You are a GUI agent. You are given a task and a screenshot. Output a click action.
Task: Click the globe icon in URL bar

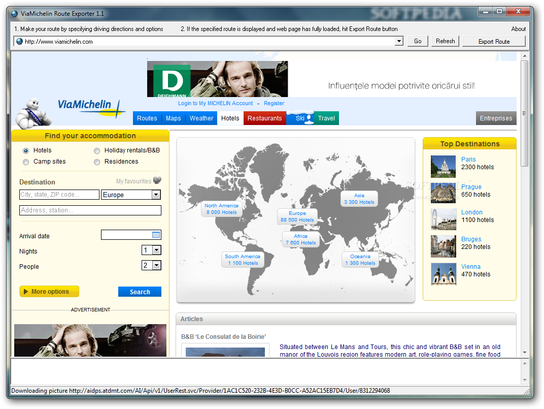click(19, 41)
